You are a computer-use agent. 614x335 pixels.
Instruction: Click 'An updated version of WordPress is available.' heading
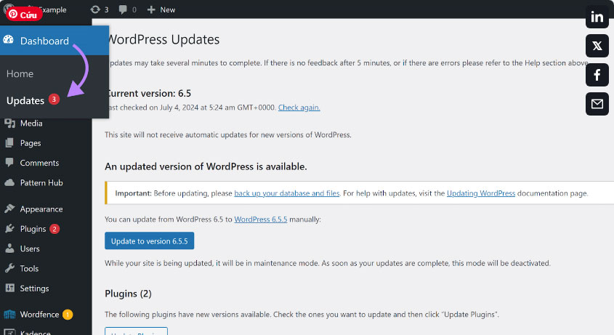[206, 166]
